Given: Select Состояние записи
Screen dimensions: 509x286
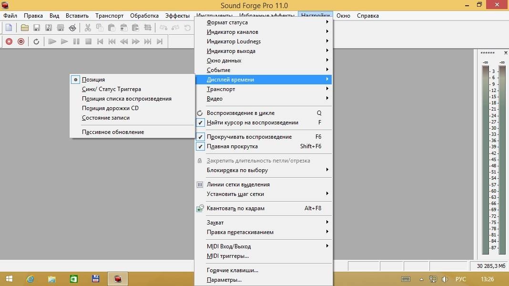Looking at the screenshot, I should tap(132, 118).
